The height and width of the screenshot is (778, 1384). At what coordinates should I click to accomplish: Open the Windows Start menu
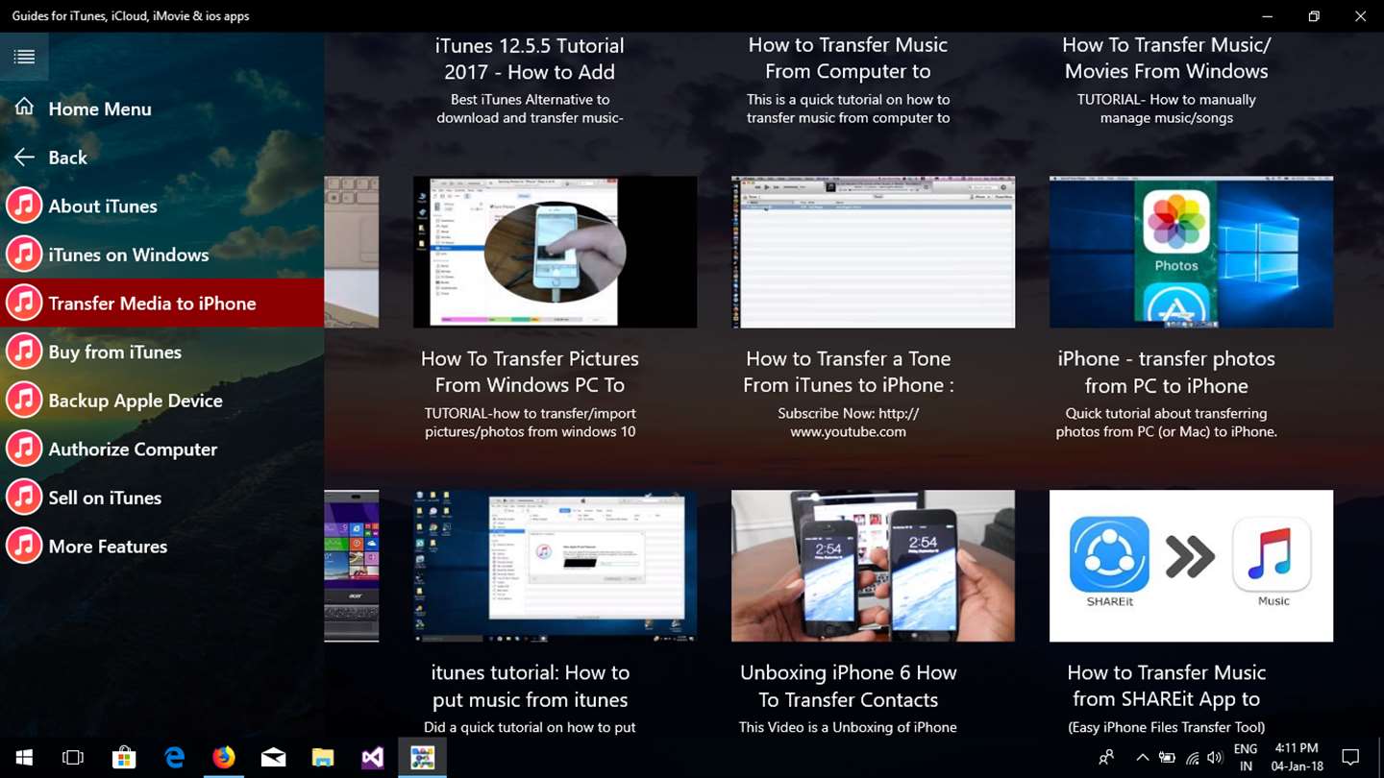coord(24,758)
